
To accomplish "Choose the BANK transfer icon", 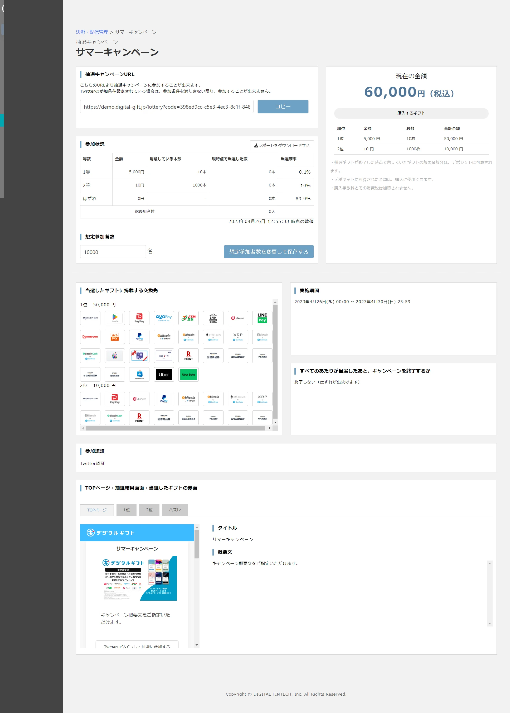I will coord(213,318).
